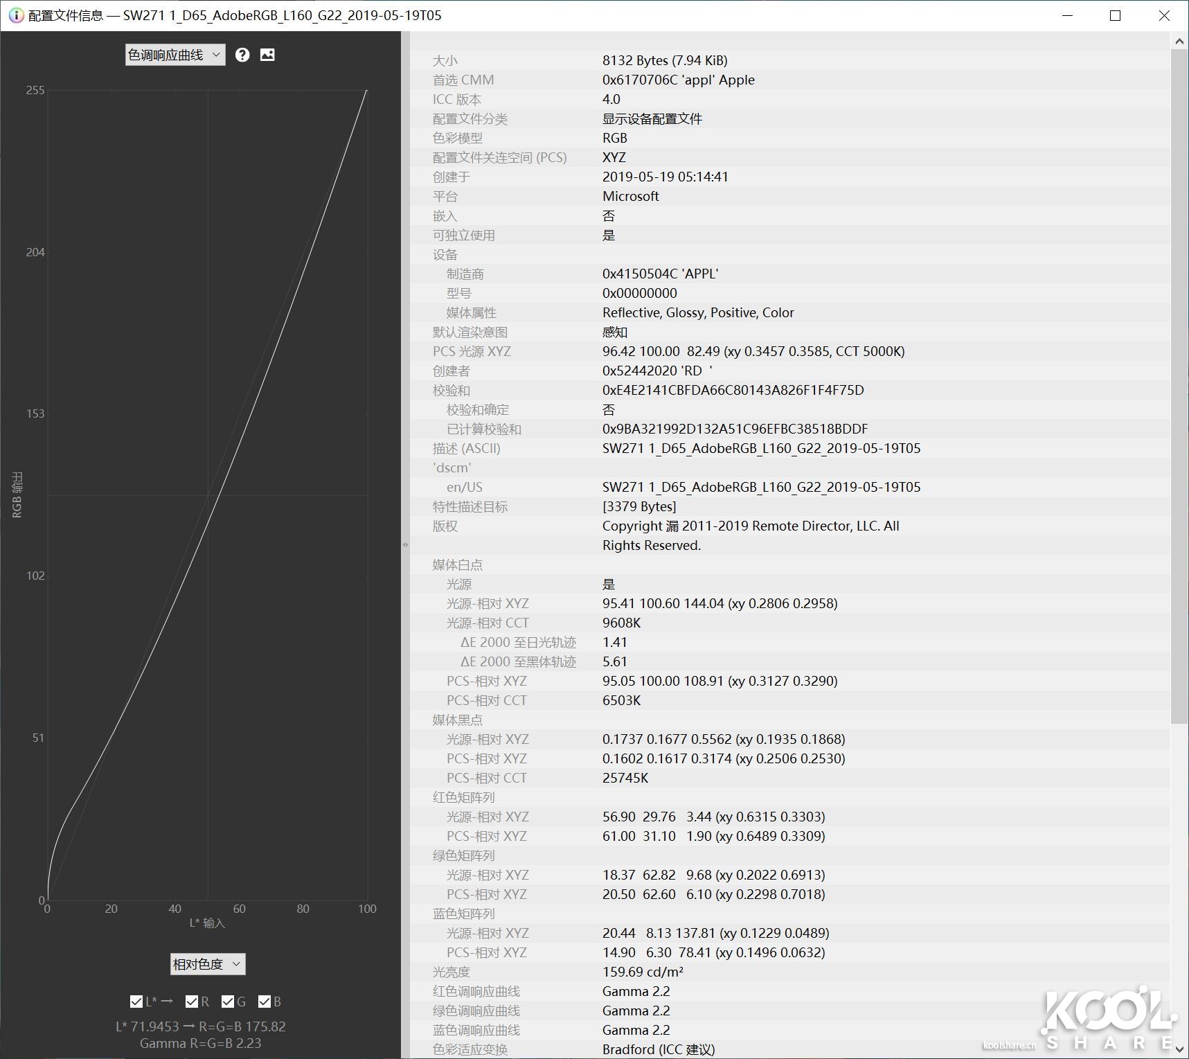The height and width of the screenshot is (1059, 1189).
Task: Click the save plot as image icon
Action: 267,55
